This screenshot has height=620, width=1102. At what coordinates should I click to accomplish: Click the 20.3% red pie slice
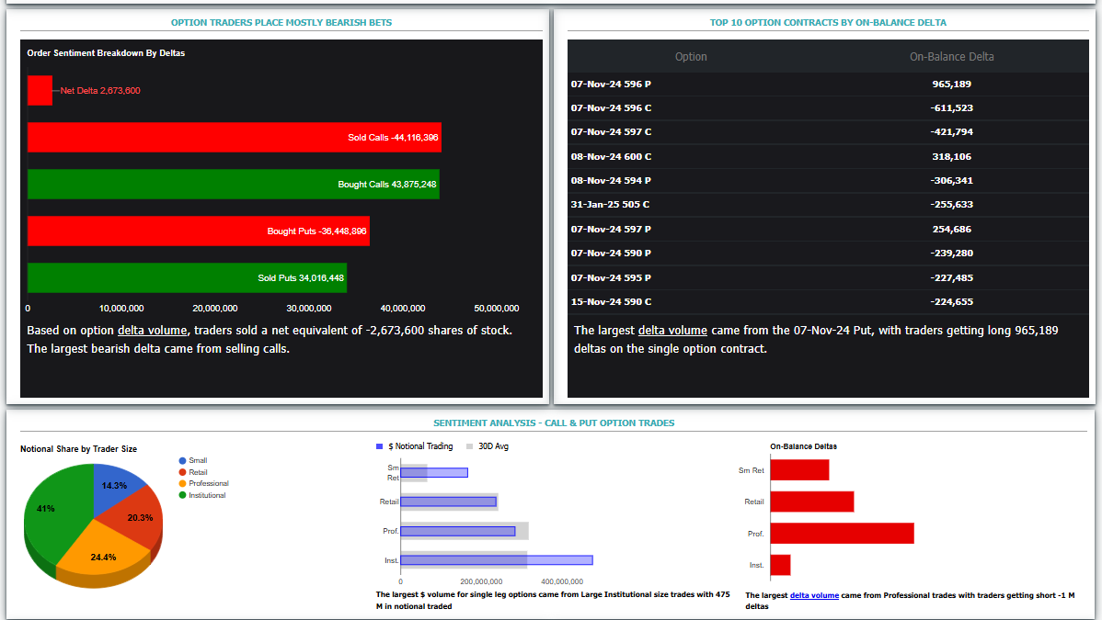click(137, 518)
